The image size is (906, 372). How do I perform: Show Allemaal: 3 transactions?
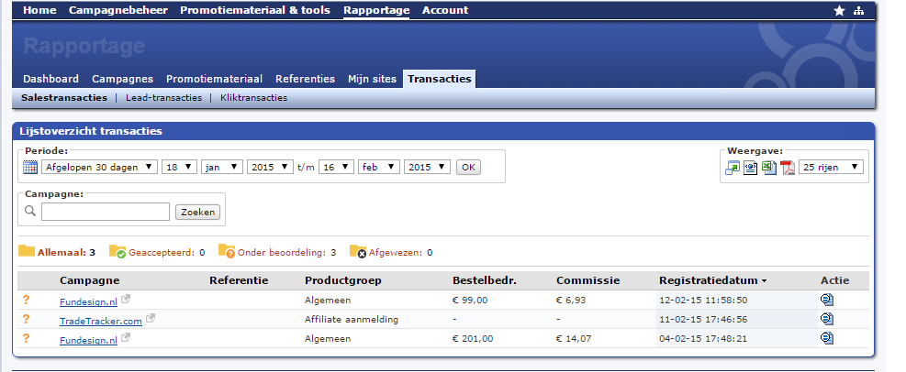point(66,253)
